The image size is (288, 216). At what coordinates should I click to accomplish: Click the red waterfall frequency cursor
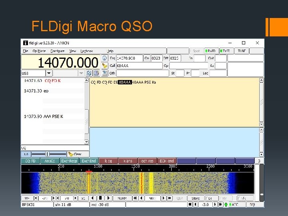click(89, 172)
